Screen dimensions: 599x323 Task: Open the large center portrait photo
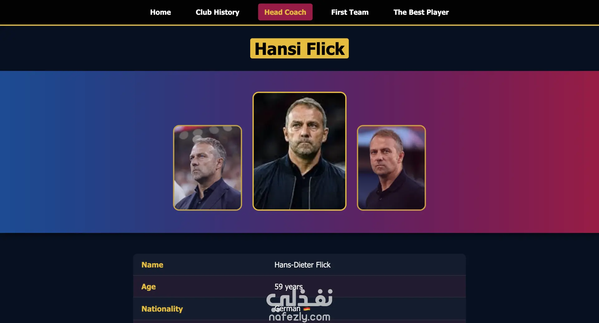[299, 151]
